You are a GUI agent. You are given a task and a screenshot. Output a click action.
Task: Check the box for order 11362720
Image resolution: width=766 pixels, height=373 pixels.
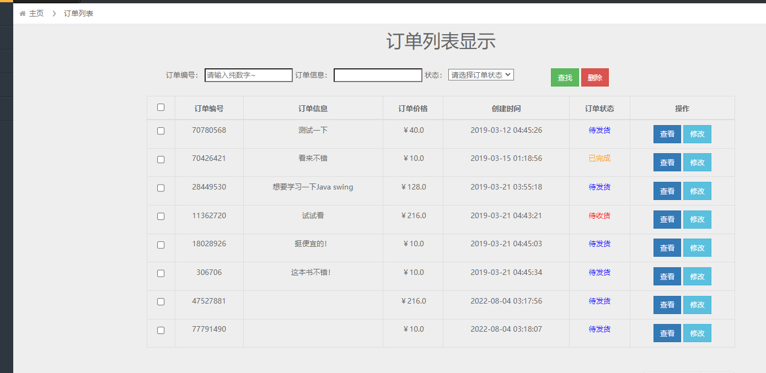coord(160,217)
